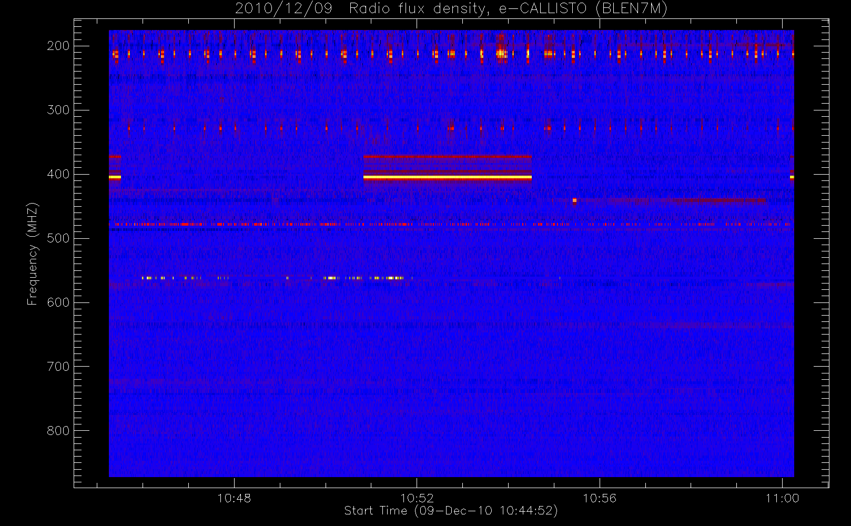The width and height of the screenshot is (851, 526).
Task: Click the 200 frequency tick label
Action: [58, 46]
